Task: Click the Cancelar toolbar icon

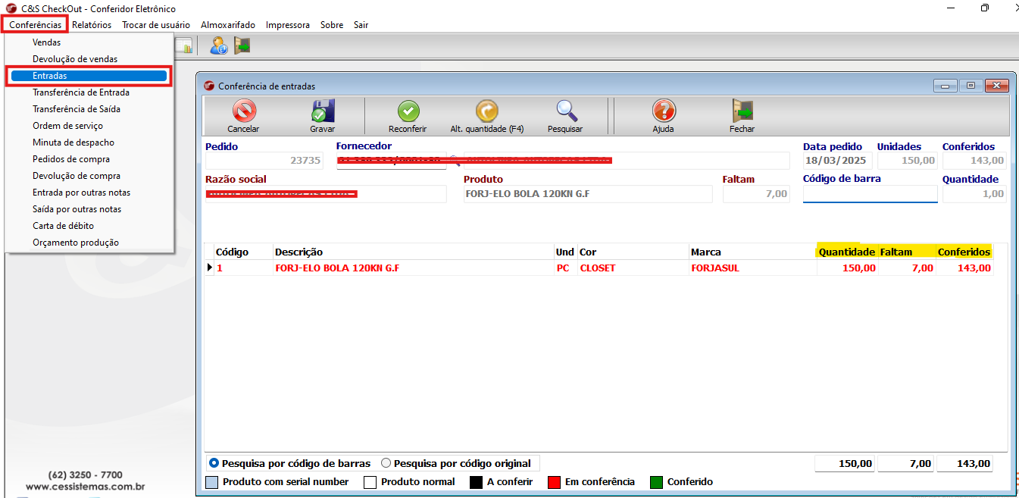Action: [x=243, y=112]
